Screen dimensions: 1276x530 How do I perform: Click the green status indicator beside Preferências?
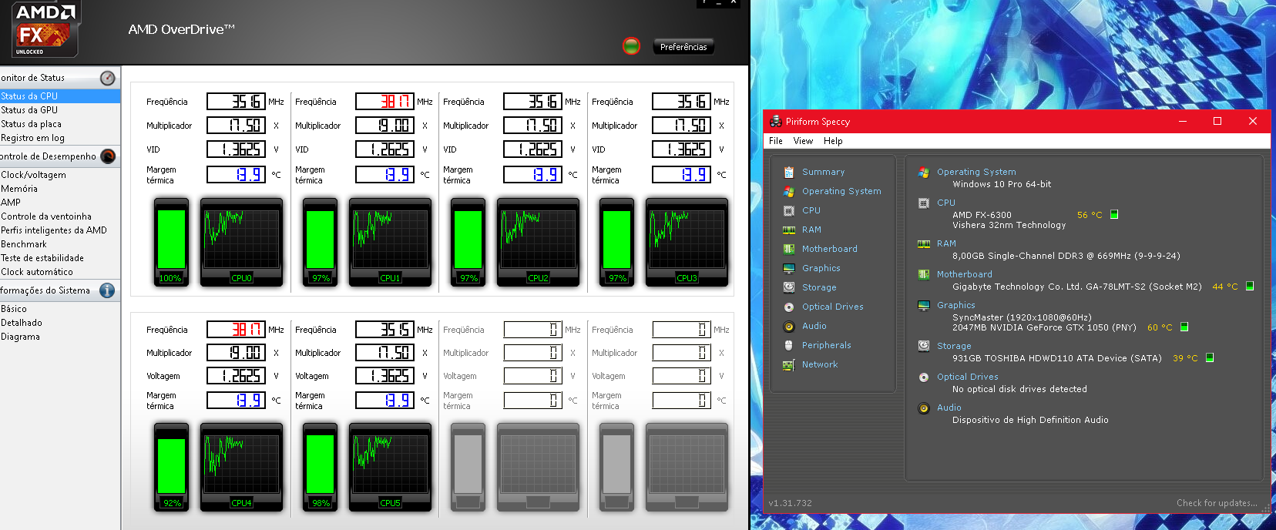pyautogui.click(x=631, y=46)
